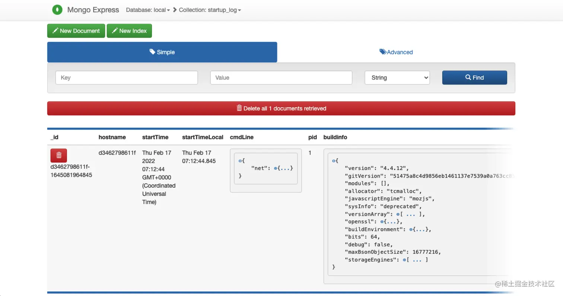
Task: Sort by the _id column header
Action: [x=54, y=137]
